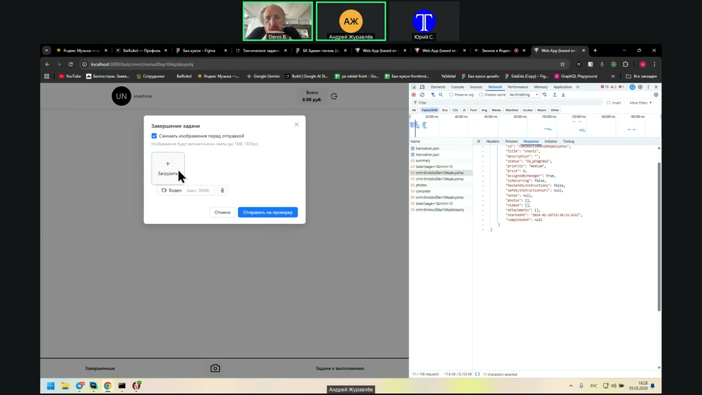Click the microphone icon in the dialog
This screenshot has height=395, width=702.
(222, 190)
